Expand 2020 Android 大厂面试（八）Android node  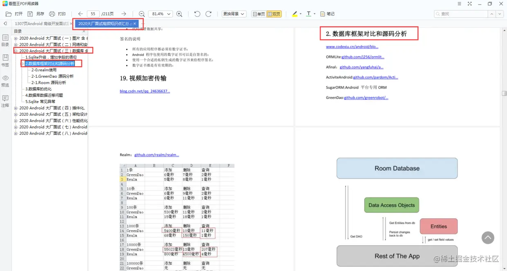(x=16, y=133)
